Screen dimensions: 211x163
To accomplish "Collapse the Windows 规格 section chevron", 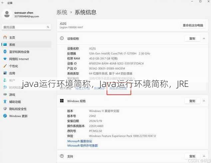I will (x=204, y=101).
